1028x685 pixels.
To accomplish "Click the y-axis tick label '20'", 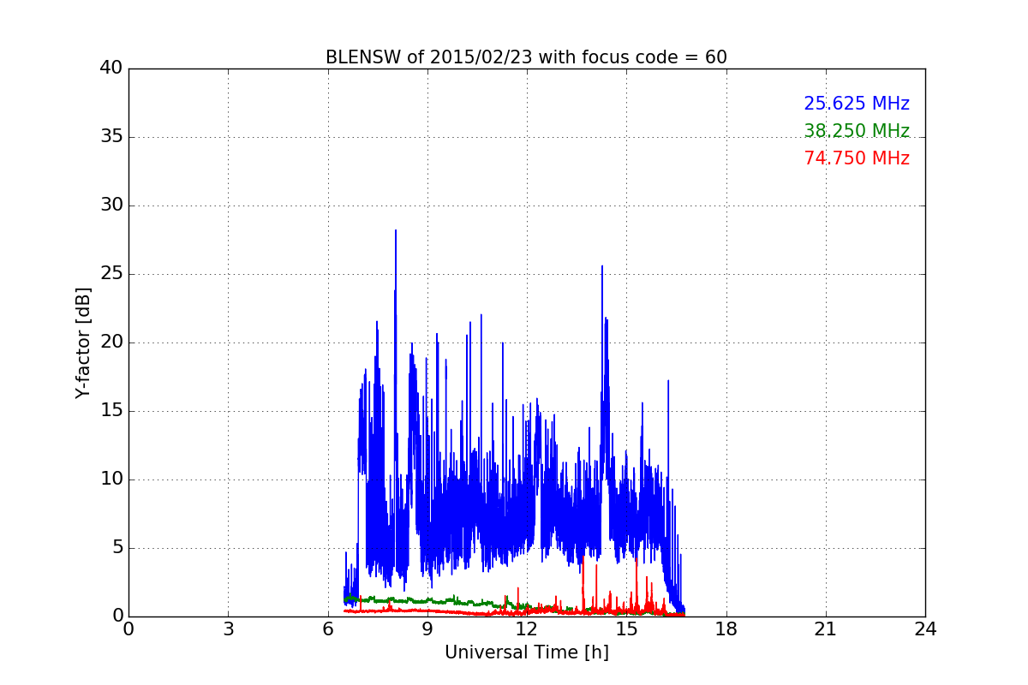I will point(111,342).
